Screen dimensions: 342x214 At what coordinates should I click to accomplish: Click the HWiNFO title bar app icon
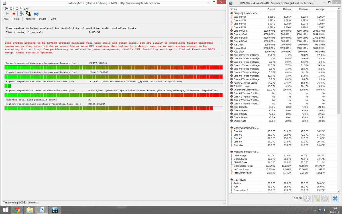pyautogui.click(x=231, y=3)
